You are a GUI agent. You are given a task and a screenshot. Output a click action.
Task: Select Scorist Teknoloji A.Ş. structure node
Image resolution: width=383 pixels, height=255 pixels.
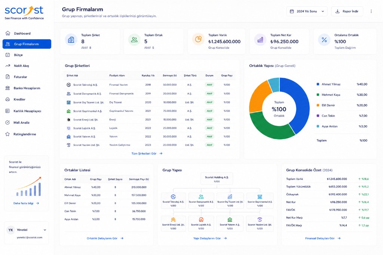(x=173, y=200)
